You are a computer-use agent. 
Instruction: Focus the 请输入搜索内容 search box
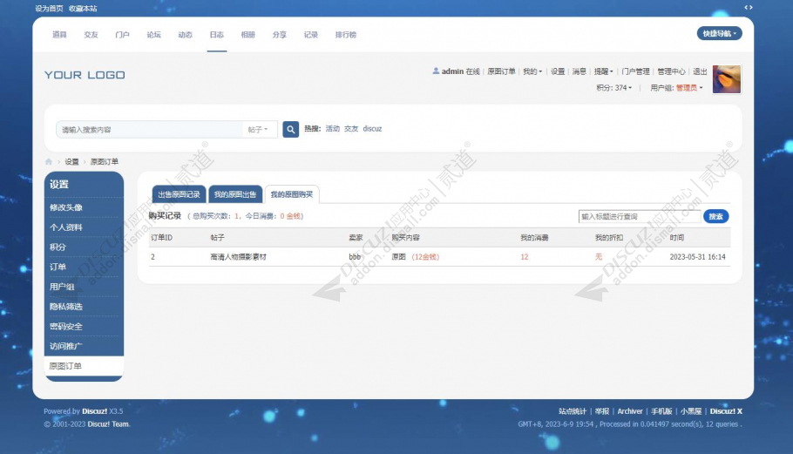(149, 130)
